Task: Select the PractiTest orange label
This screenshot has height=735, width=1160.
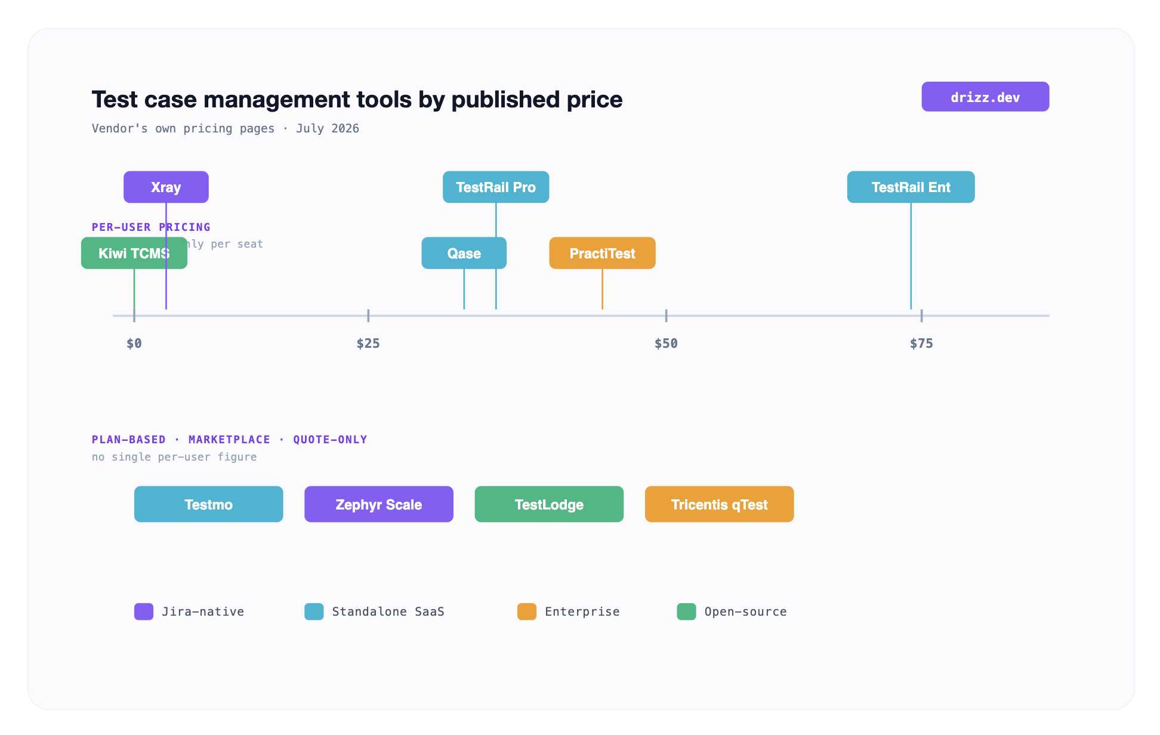Action: tap(602, 253)
